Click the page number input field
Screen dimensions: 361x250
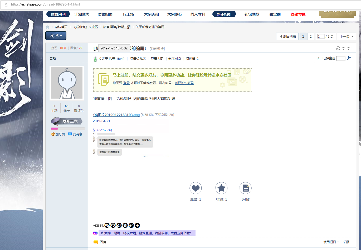coord(321,36)
